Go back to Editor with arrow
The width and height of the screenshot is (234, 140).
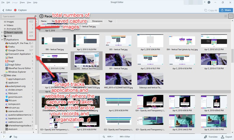click(3, 10)
